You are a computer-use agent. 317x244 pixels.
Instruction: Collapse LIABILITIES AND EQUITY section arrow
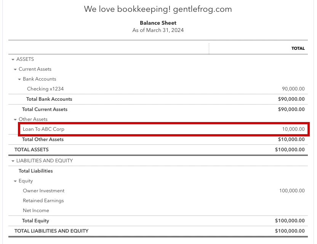(x=13, y=161)
